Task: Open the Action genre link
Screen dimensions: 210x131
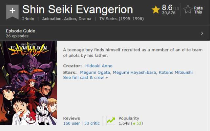Action: [x=70, y=19]
